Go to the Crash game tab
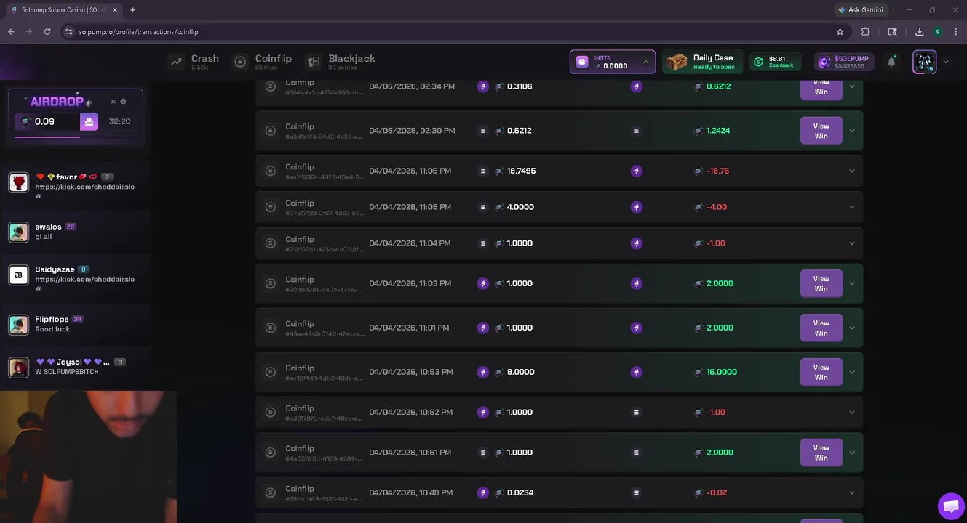The image size is (967, 523). [x=194, y=62]
